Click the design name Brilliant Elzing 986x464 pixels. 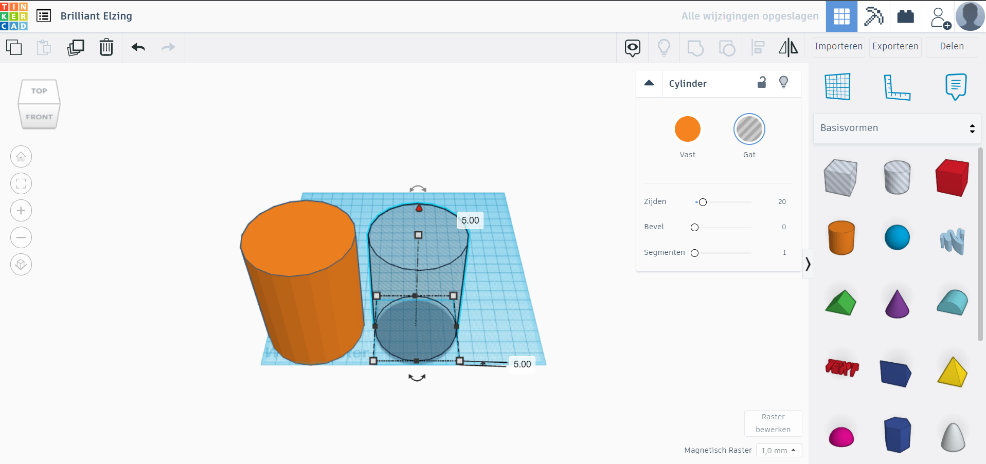[x=96, y=16]
